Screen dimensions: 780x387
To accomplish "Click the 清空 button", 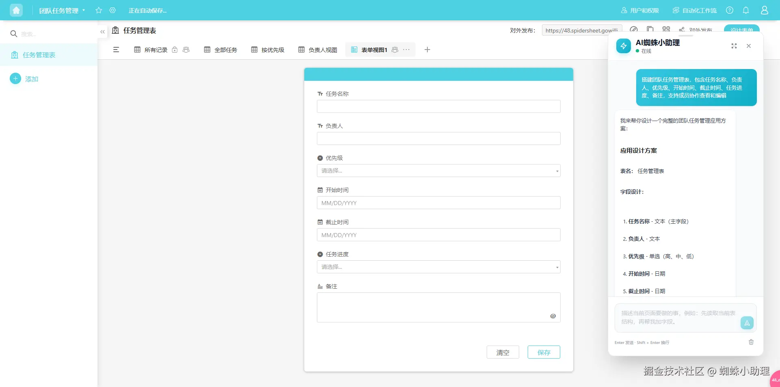I will click(x=503, y=352).
